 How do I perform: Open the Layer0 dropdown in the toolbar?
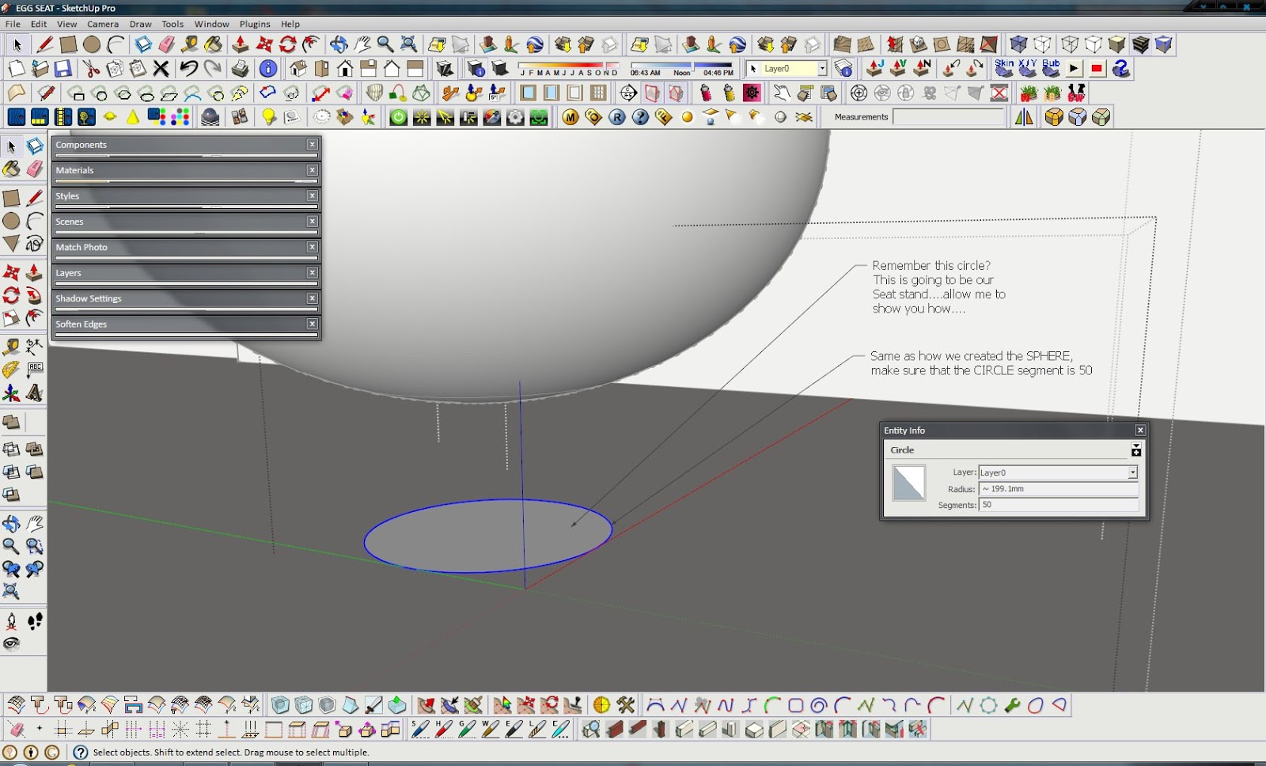[822, 69]
